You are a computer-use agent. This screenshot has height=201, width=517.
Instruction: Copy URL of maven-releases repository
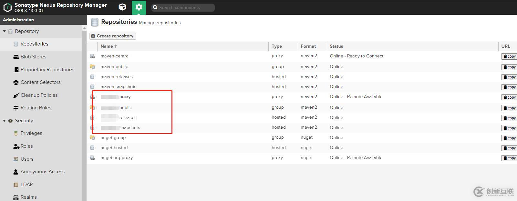(x=509, y=77)
